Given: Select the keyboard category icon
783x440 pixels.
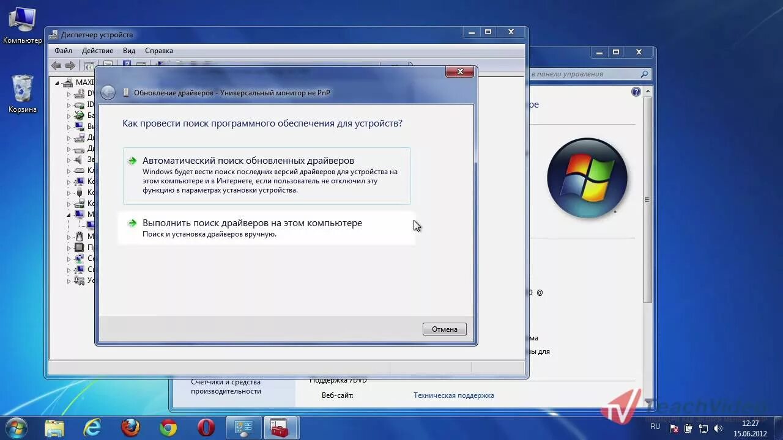Looking at the screenshot, I should 79,170.
